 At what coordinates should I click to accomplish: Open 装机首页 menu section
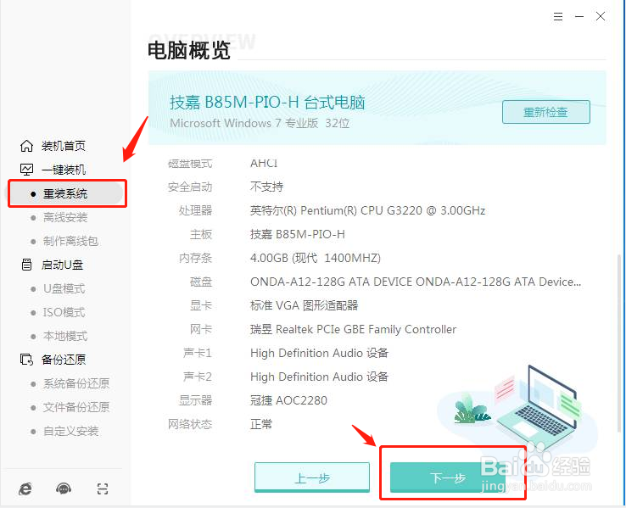tap(64, 146)
